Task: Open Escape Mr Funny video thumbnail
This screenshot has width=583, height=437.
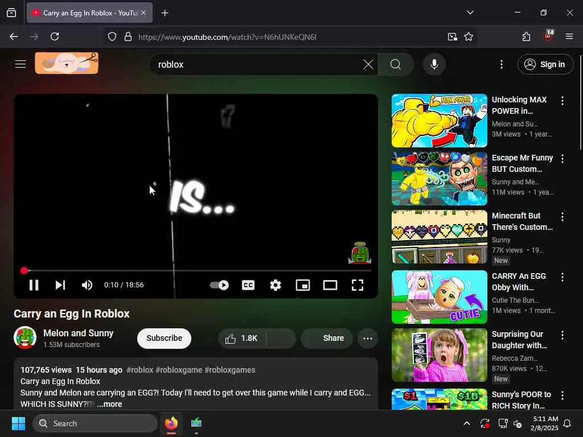Action: 439,178
